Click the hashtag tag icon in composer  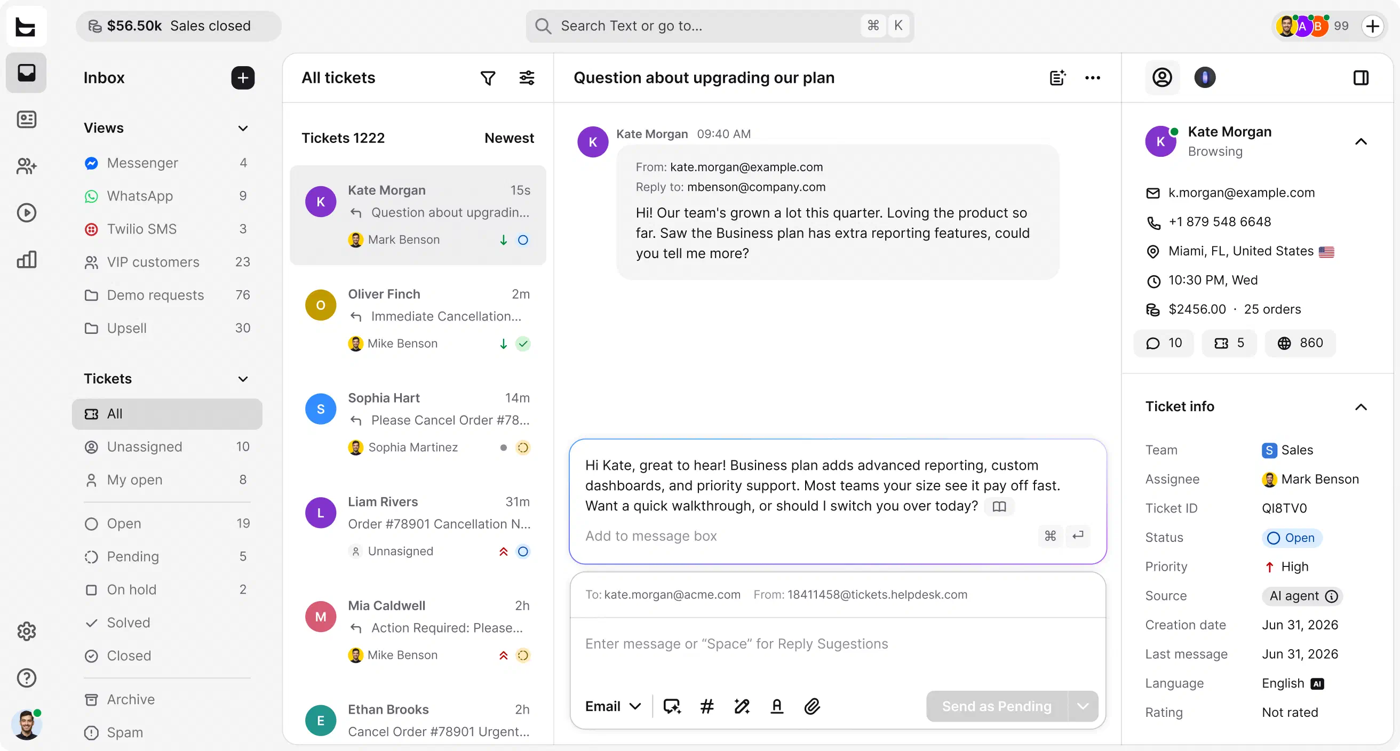pos(706,706)
